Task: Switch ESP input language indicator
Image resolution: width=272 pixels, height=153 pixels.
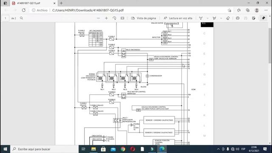Action: click(x=243, y=149)
